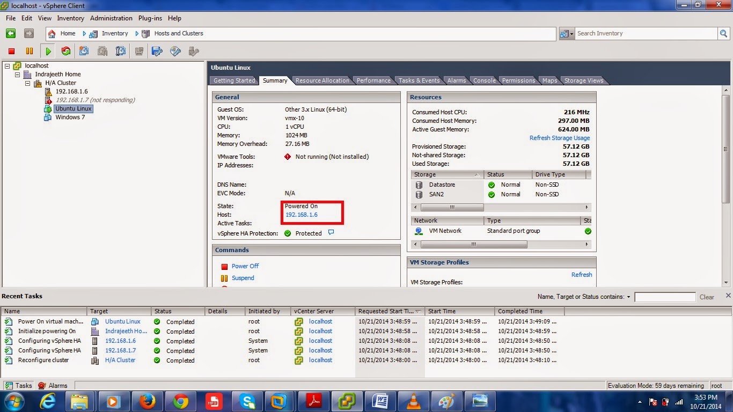
Task: Toggle the vSphere HA Protection info balloon
Action: 331,233
